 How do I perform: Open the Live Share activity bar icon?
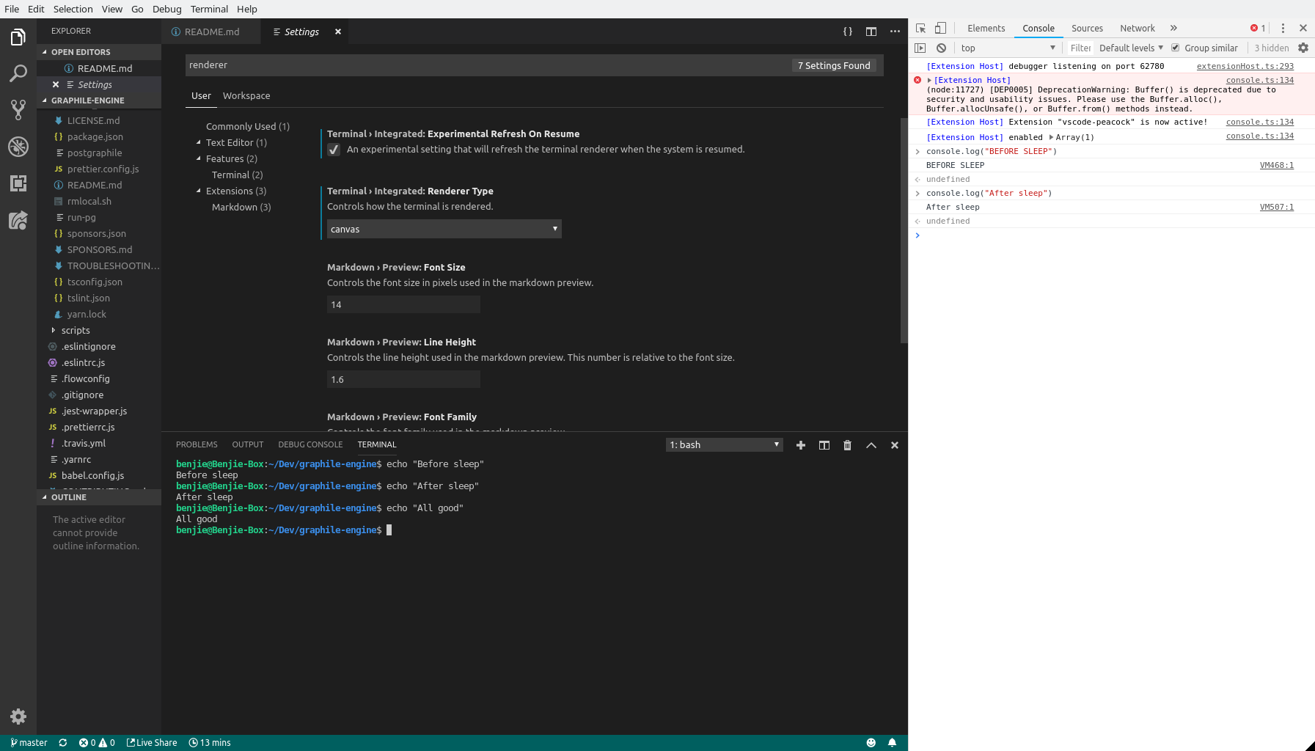point(18,220)
